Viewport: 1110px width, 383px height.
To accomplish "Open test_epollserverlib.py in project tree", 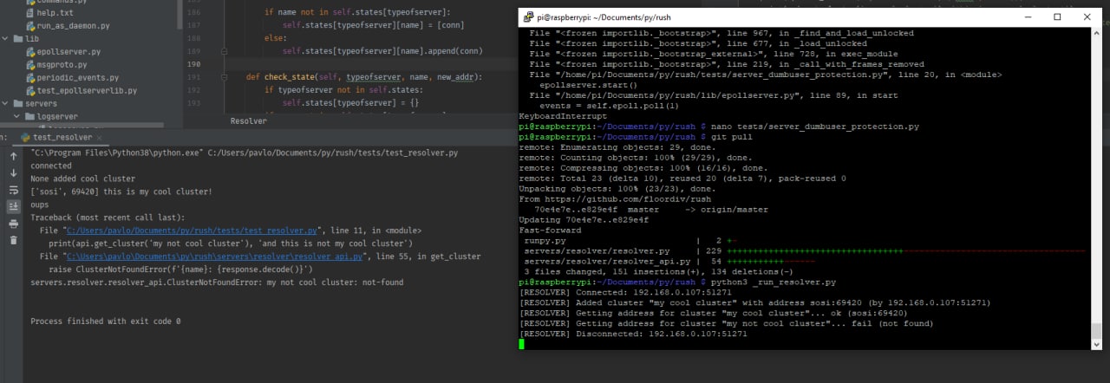I will pyautogui.click(x=81, y=91).
